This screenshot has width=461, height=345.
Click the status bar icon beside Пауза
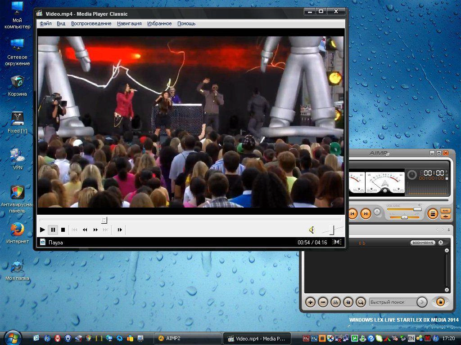pyautogui.click(x=43, y=242)
